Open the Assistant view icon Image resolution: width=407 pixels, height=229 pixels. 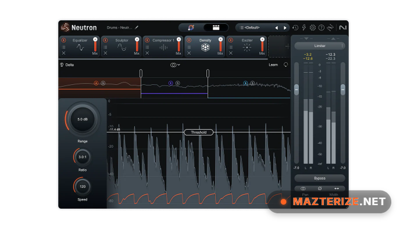click(191, 27)
